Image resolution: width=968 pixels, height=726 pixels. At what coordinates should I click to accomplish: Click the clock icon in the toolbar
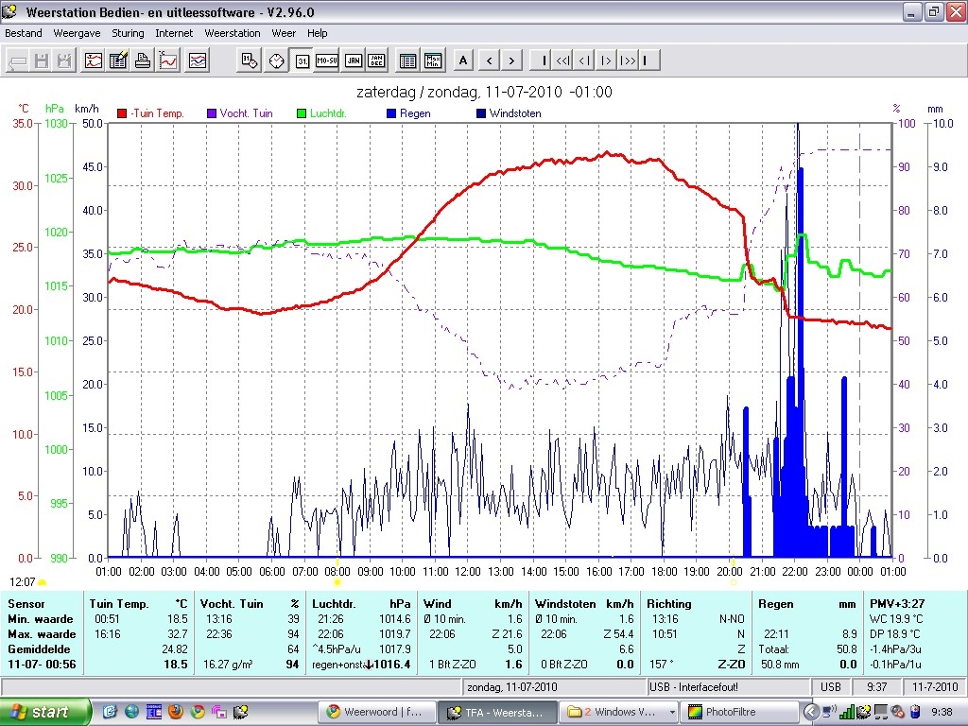[x=276, y=60]
